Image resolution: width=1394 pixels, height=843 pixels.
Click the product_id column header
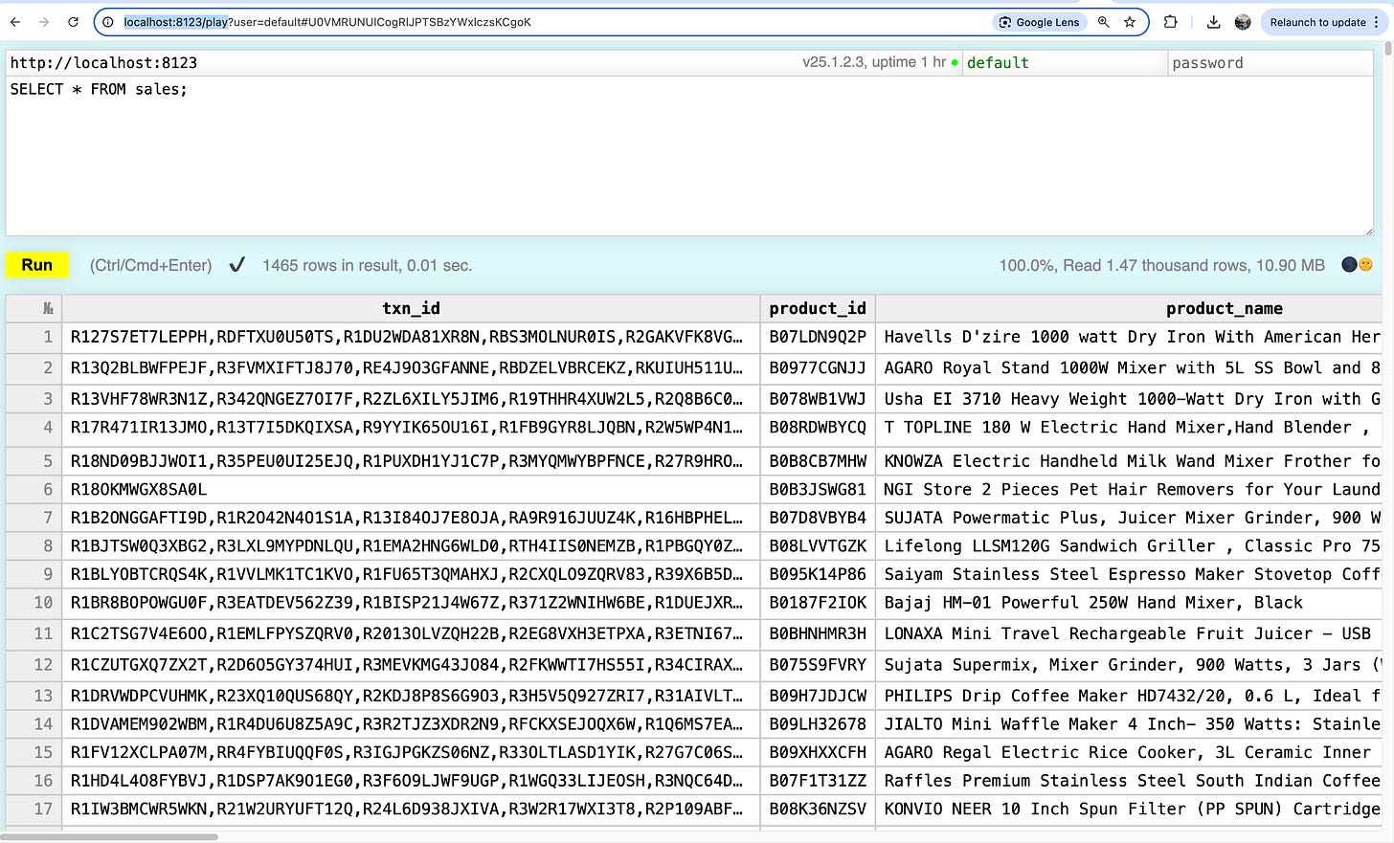coord(818,308)
